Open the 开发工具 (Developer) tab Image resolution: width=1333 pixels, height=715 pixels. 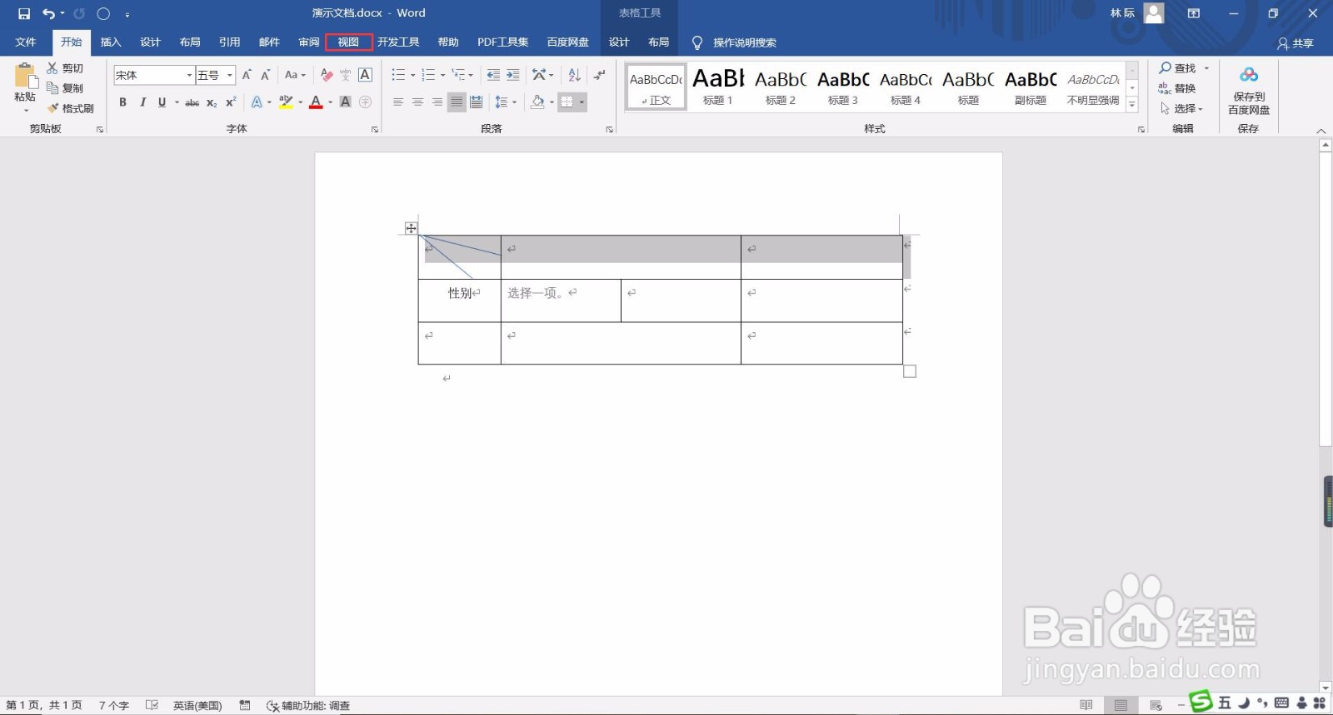click(x=398, y=42)
